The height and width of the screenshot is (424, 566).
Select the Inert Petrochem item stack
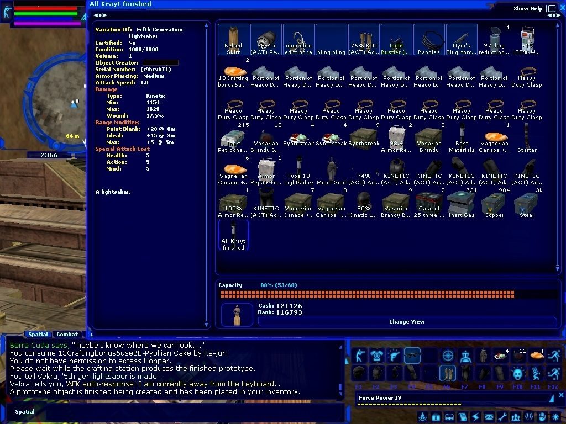point(234,139)
